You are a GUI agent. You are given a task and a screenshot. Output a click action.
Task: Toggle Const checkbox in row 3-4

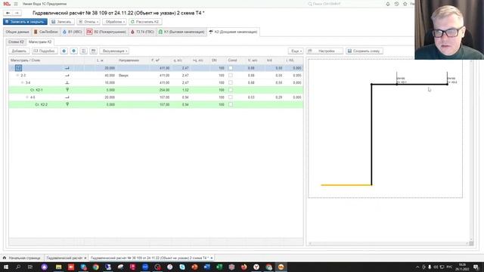click(231, 82)
